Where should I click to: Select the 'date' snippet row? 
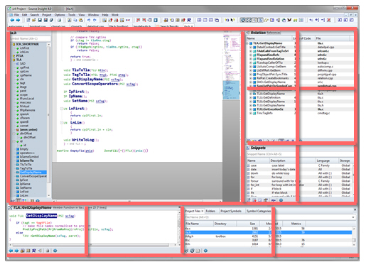(x=300, y=170)
